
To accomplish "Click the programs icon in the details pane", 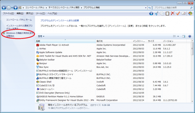I will [x=42, y=107].
